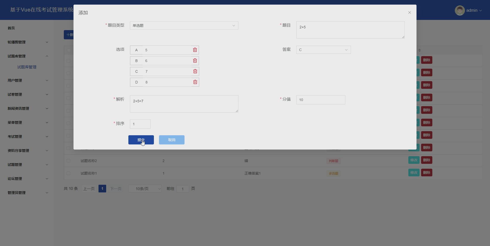Click the 新增 add button behind the dialog
The height and width of the screenshot is (246, 490).
coord(69,34)
